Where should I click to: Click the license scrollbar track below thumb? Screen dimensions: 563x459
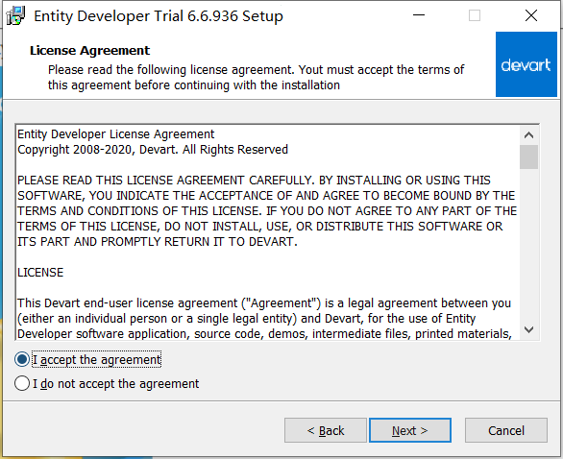click(528, 244)
